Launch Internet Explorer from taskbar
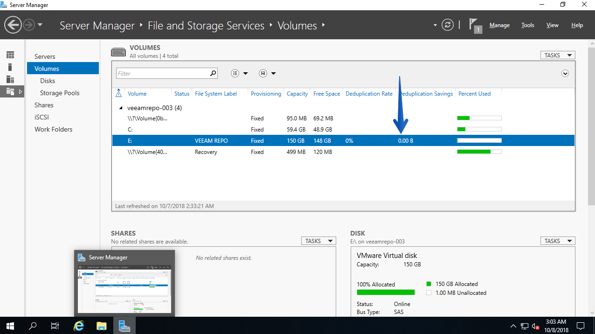 (79, 326)
